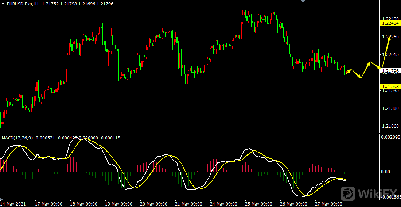Click the 0.002098 MACD scale label
The height and width of the screenshot is (207, 401).
(390, 137)
